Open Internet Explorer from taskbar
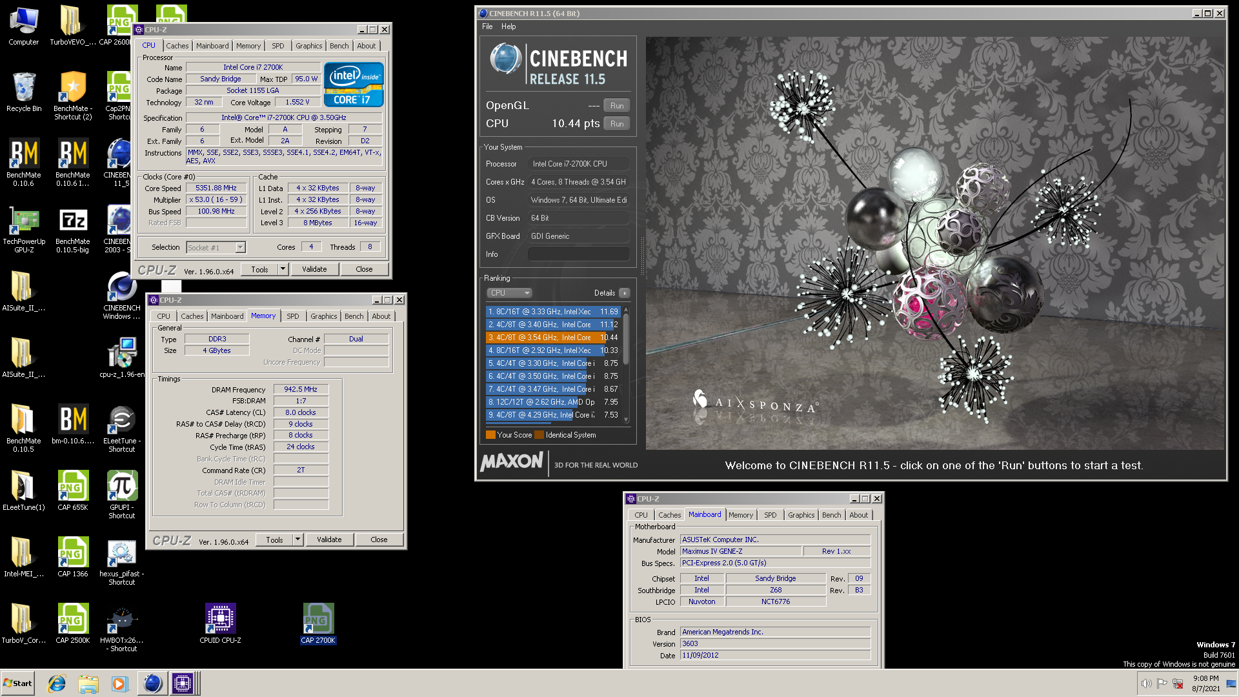 click(57, 683)
